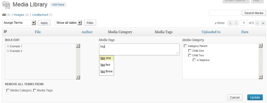This screenshot has height=103, width=267.
Task: Click into the search media text field
Action: click(225, 13)
